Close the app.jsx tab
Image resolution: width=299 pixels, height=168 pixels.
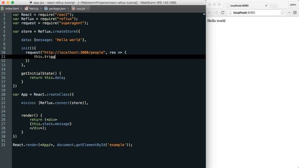click(88, 8)
